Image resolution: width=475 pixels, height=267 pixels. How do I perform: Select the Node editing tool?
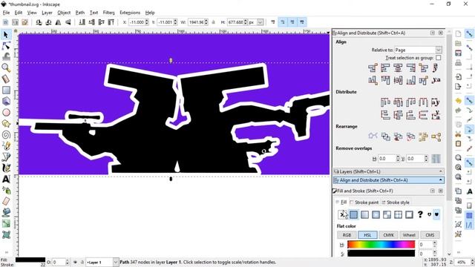(6, 46)
